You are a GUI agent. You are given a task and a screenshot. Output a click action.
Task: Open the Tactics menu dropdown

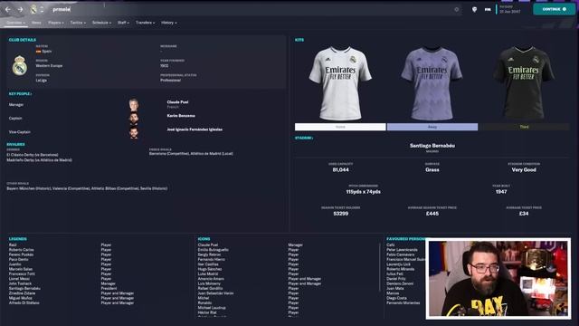[x=78, y=23]
